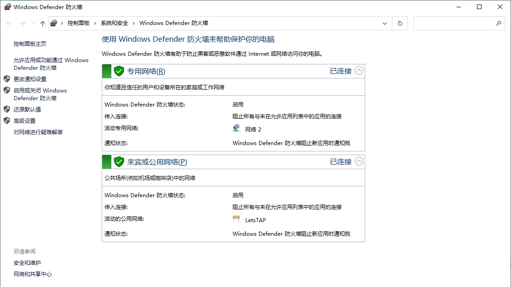This screenshot has height=287, width=511.
Task: Click the green shield beside 来宾或公用网络
Action: 119,162
